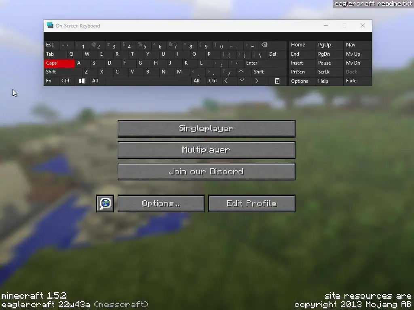Viewport: 414px width, 310px height.
Task: Click the Pause key
Action: point(329,63)
